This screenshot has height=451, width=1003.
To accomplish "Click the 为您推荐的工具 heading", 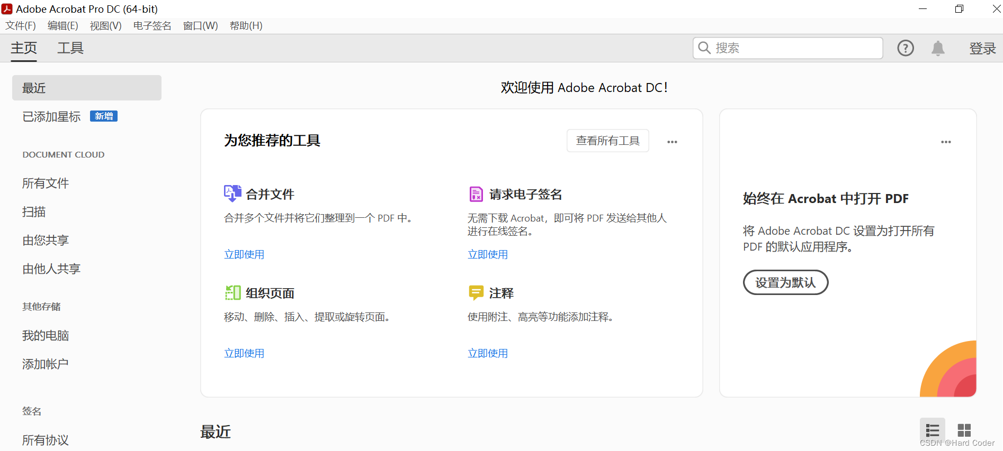I will click(272, 141).
